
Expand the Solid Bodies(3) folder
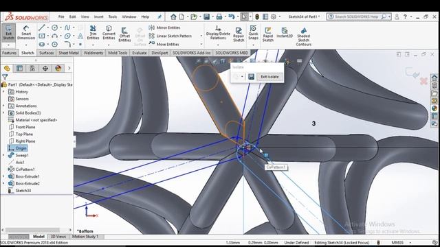[3, 113]
